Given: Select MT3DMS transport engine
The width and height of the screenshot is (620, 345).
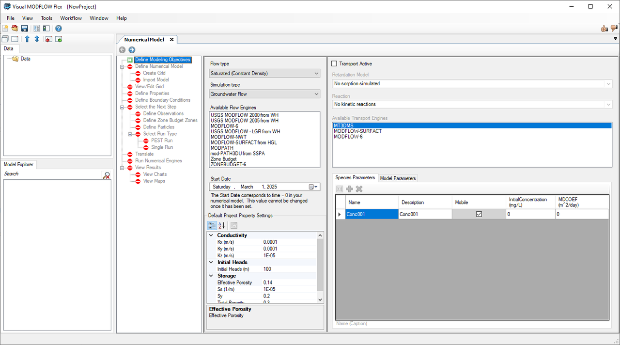Looking at the screenshot, I should coord(472,125).
